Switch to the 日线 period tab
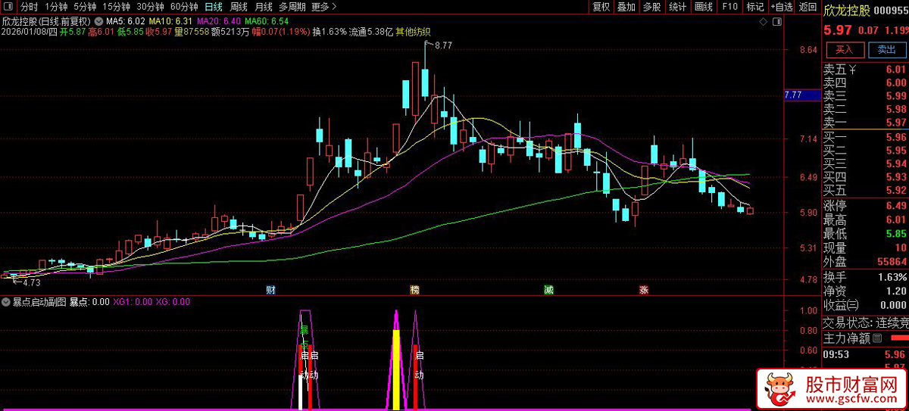Image resolution: width=909 pixels, height=411 pixels. point(214,7)
